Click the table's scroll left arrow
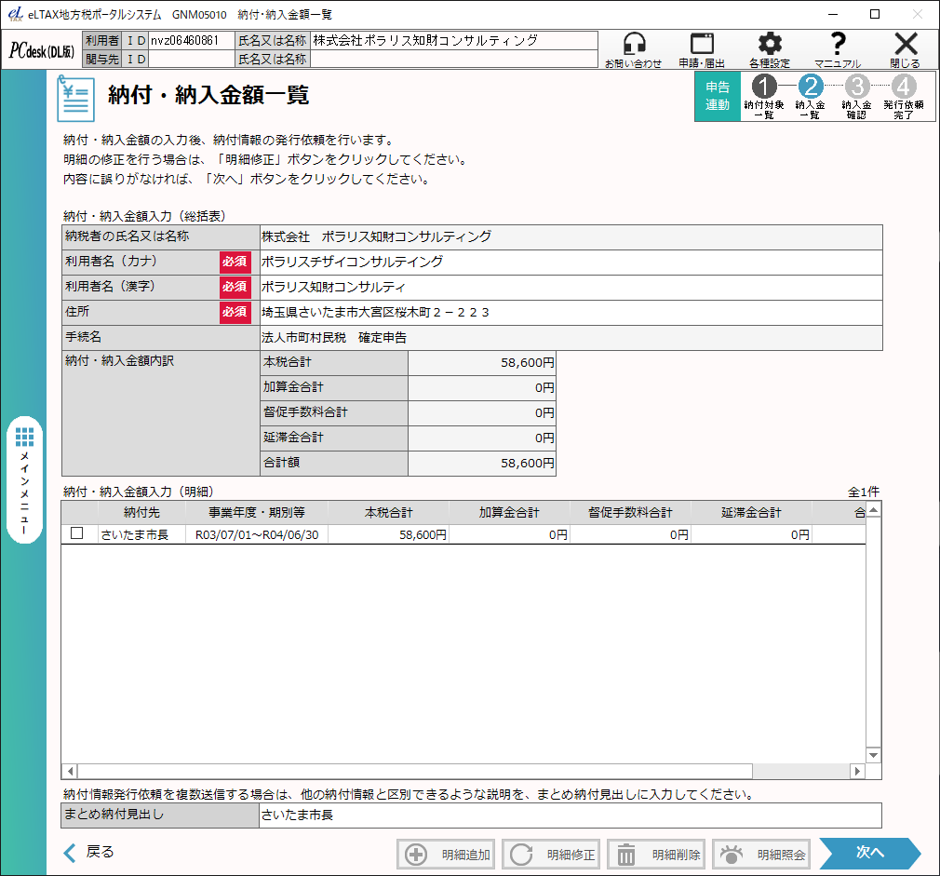 click(x=70, y=771)
